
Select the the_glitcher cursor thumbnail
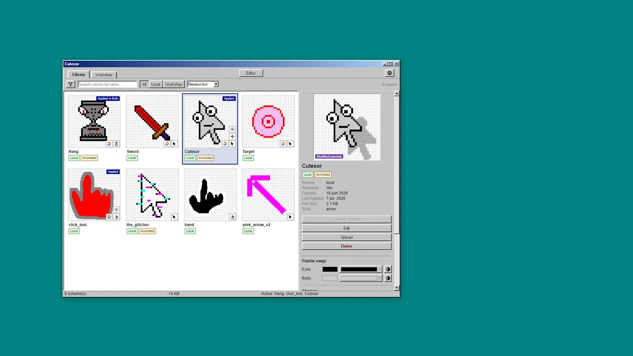coord(152,195)
